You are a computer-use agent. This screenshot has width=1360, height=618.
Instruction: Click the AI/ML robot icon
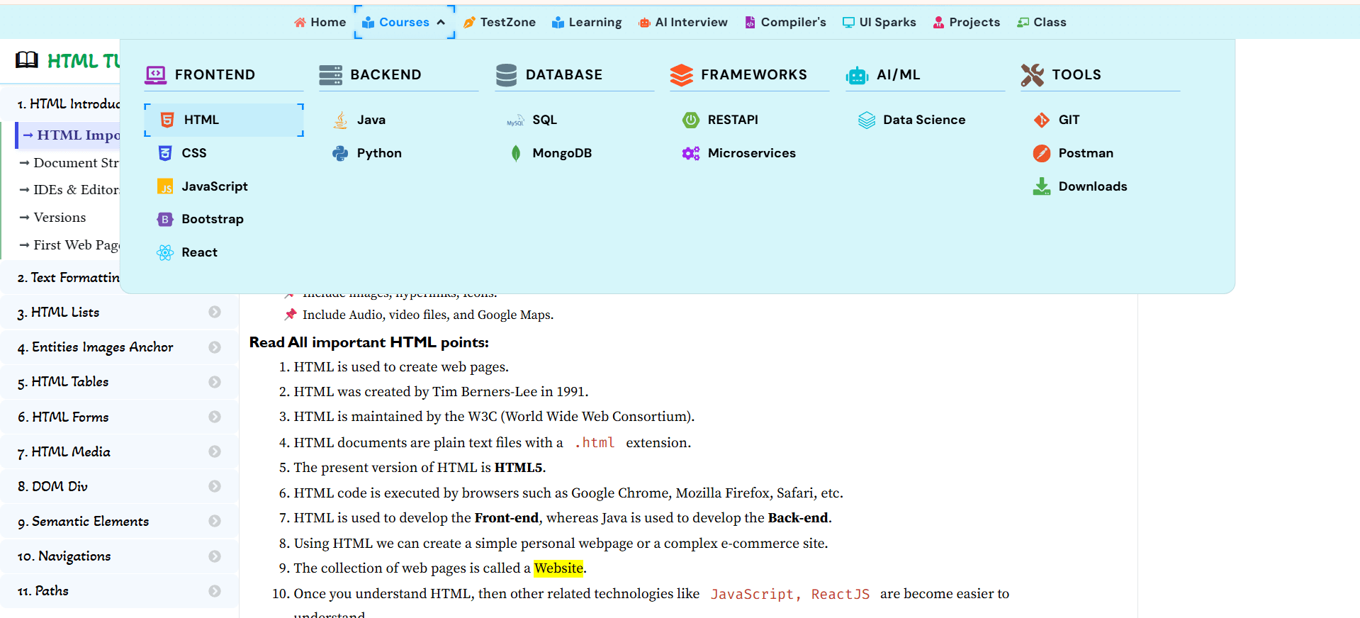point(857,75)
